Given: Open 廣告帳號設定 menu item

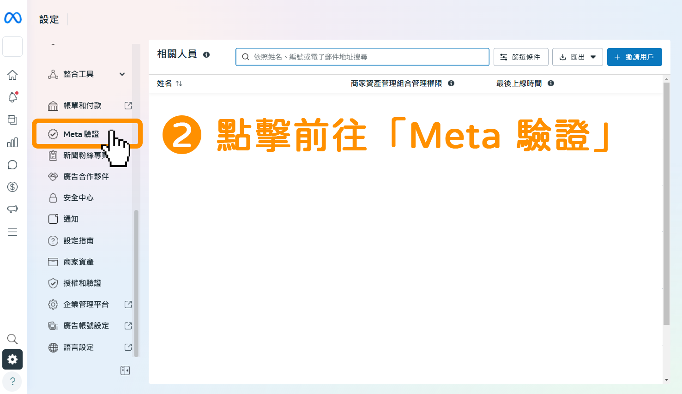Looking at the screenshot, I should 86,326.
